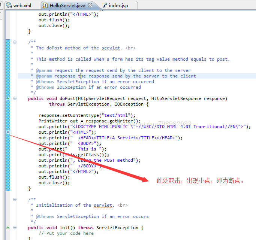256x240 pixels.
Task: Click the response.setContentType("text/html") line
Action: (87, 115)
